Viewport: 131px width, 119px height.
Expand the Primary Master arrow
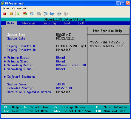[5, 57]
